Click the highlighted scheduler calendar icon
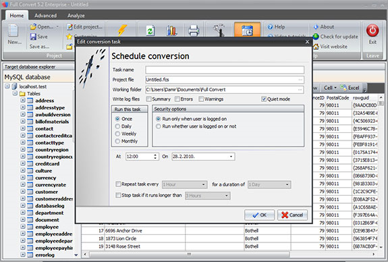 (247, 30)
